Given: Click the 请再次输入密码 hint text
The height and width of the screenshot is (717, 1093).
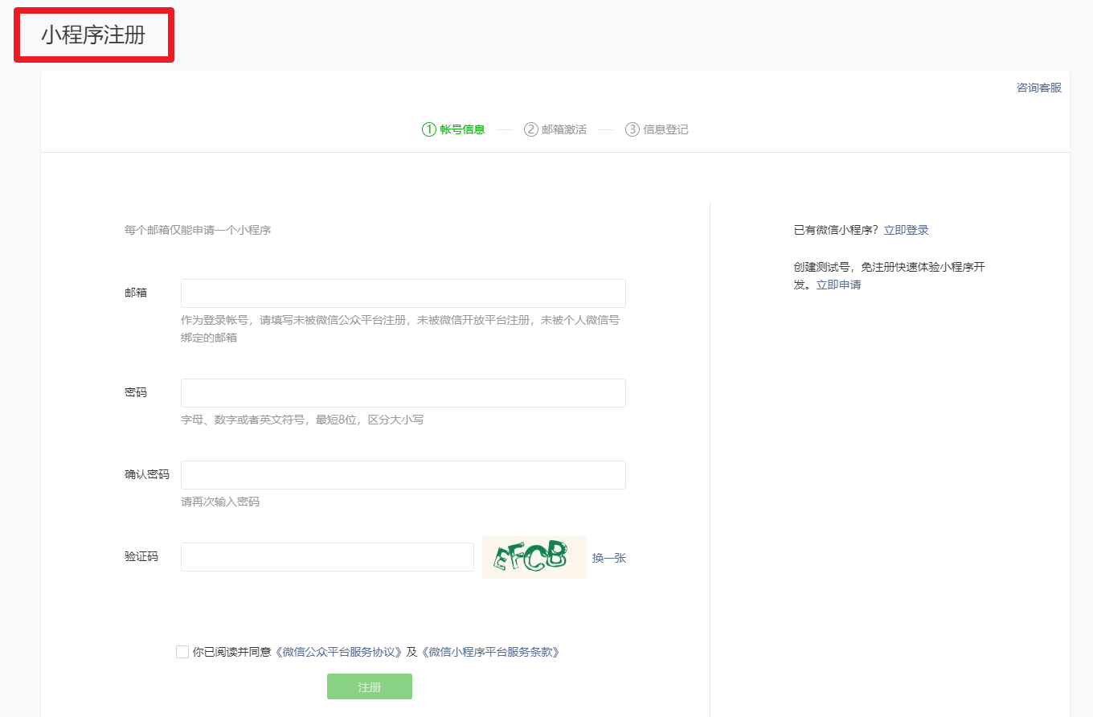Looking at the screenshot, I should [220, 502].
